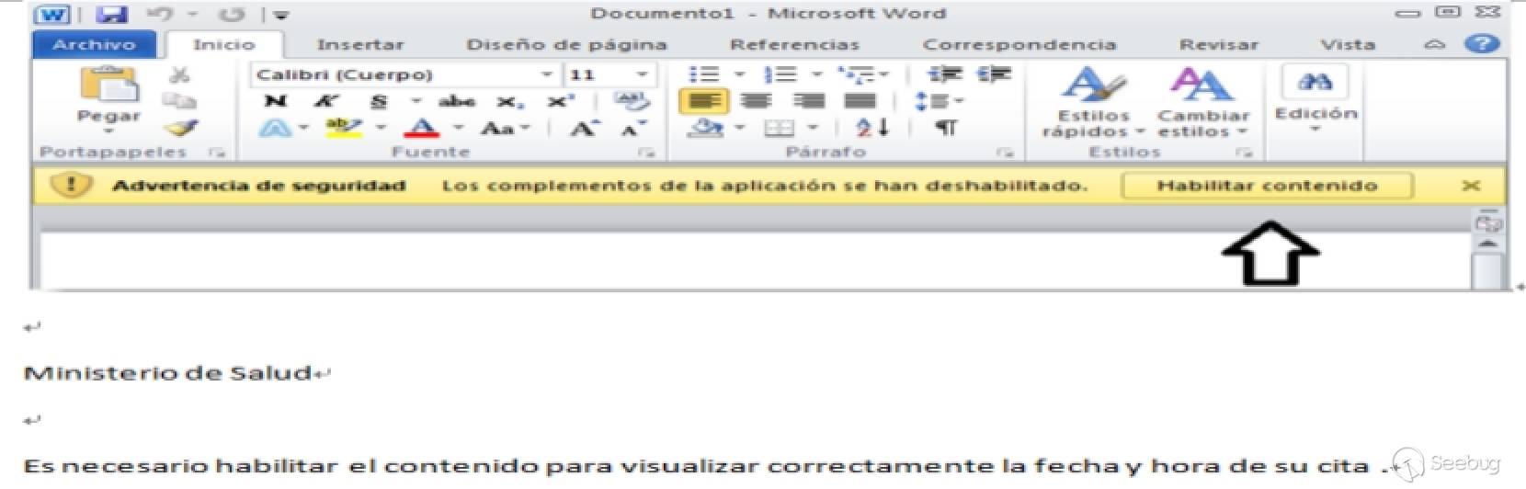Open the Portapapeles dialog launcher
Screen dimensions: 1526x489
pos(216,153)
